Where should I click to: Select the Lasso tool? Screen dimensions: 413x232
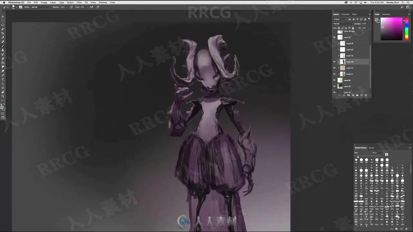pos(3,25)
